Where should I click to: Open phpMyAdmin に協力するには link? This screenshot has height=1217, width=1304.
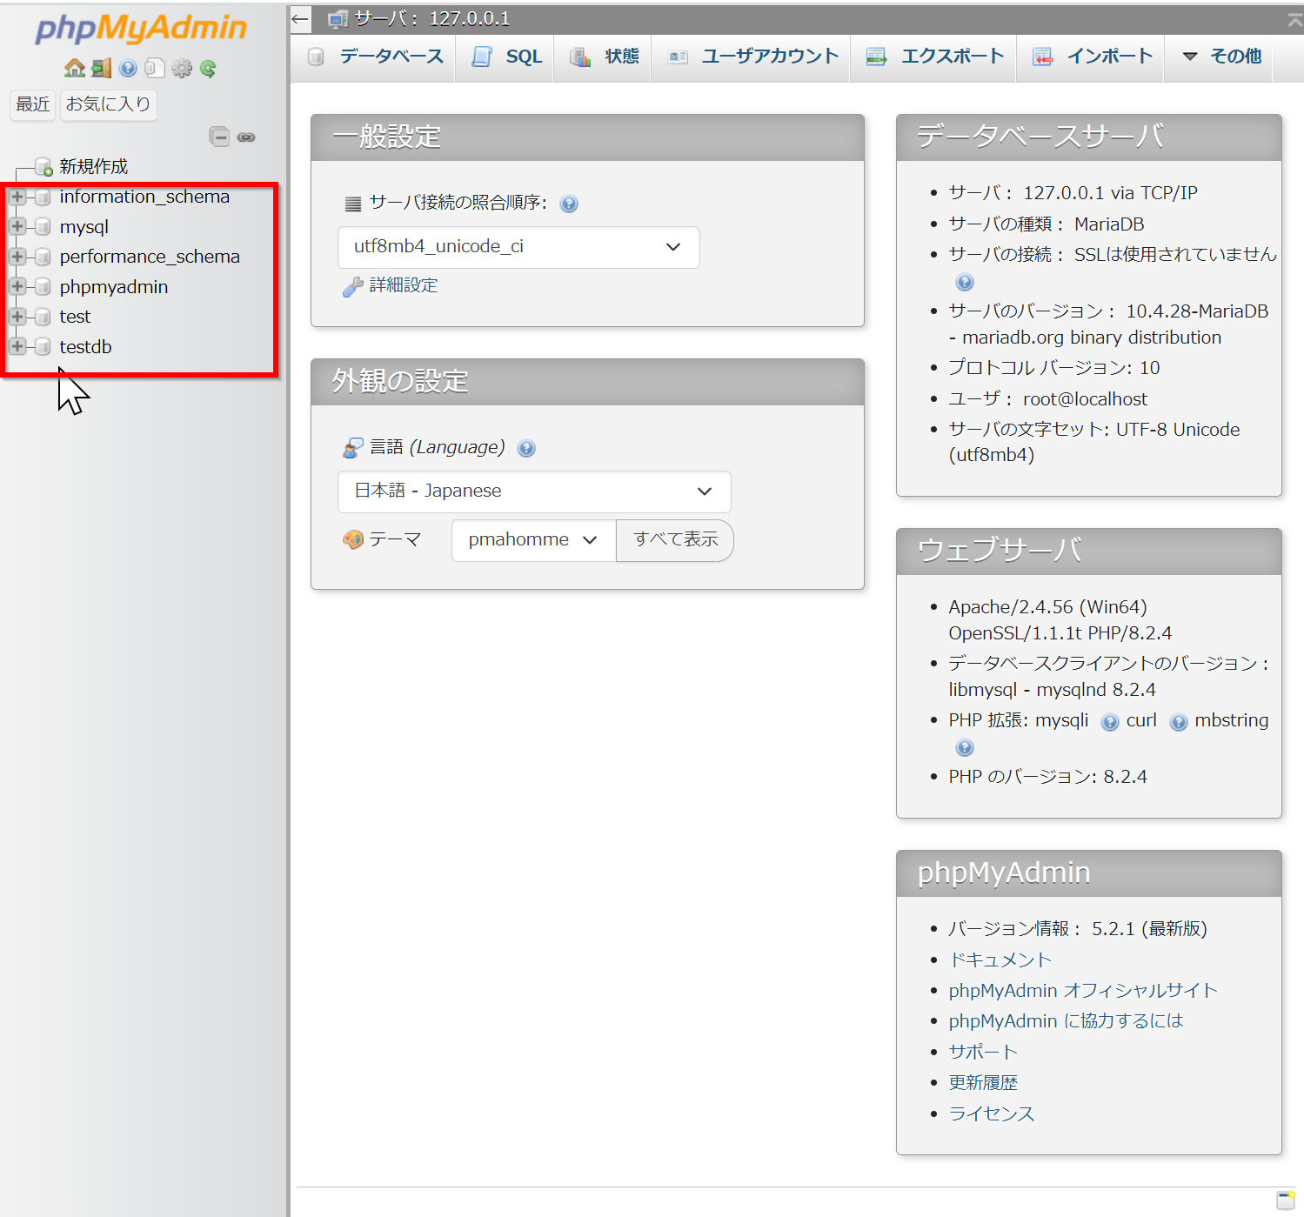pyautogui.click(x=1066, y=1020)
